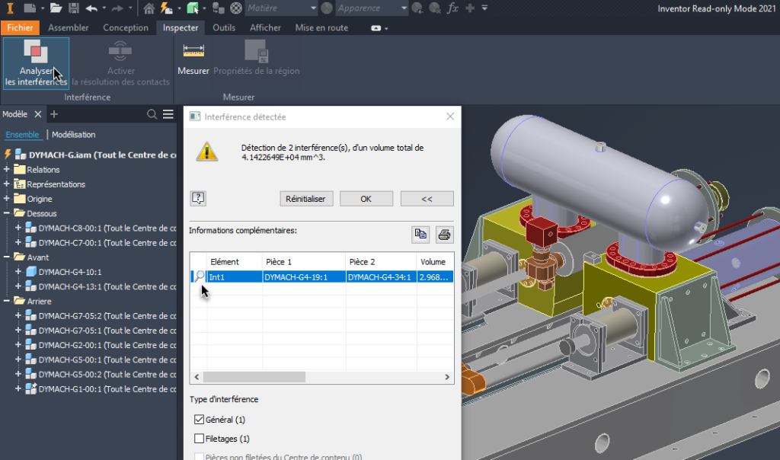Image resolution: width=780 pixels, height=460 pixels.
Task: Click the Propriétés de la région tool
Action: pyautogui.click(x=258, y=61)
